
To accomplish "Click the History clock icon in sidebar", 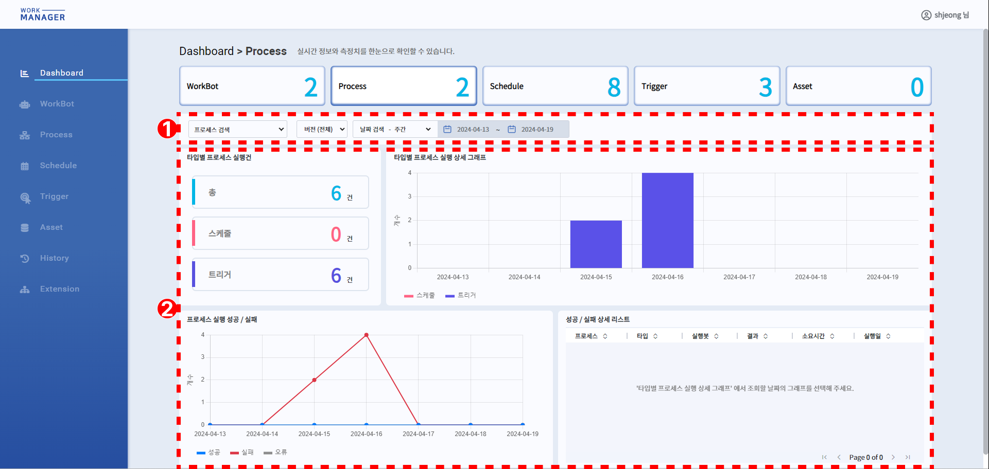I will tap(25, 259).
